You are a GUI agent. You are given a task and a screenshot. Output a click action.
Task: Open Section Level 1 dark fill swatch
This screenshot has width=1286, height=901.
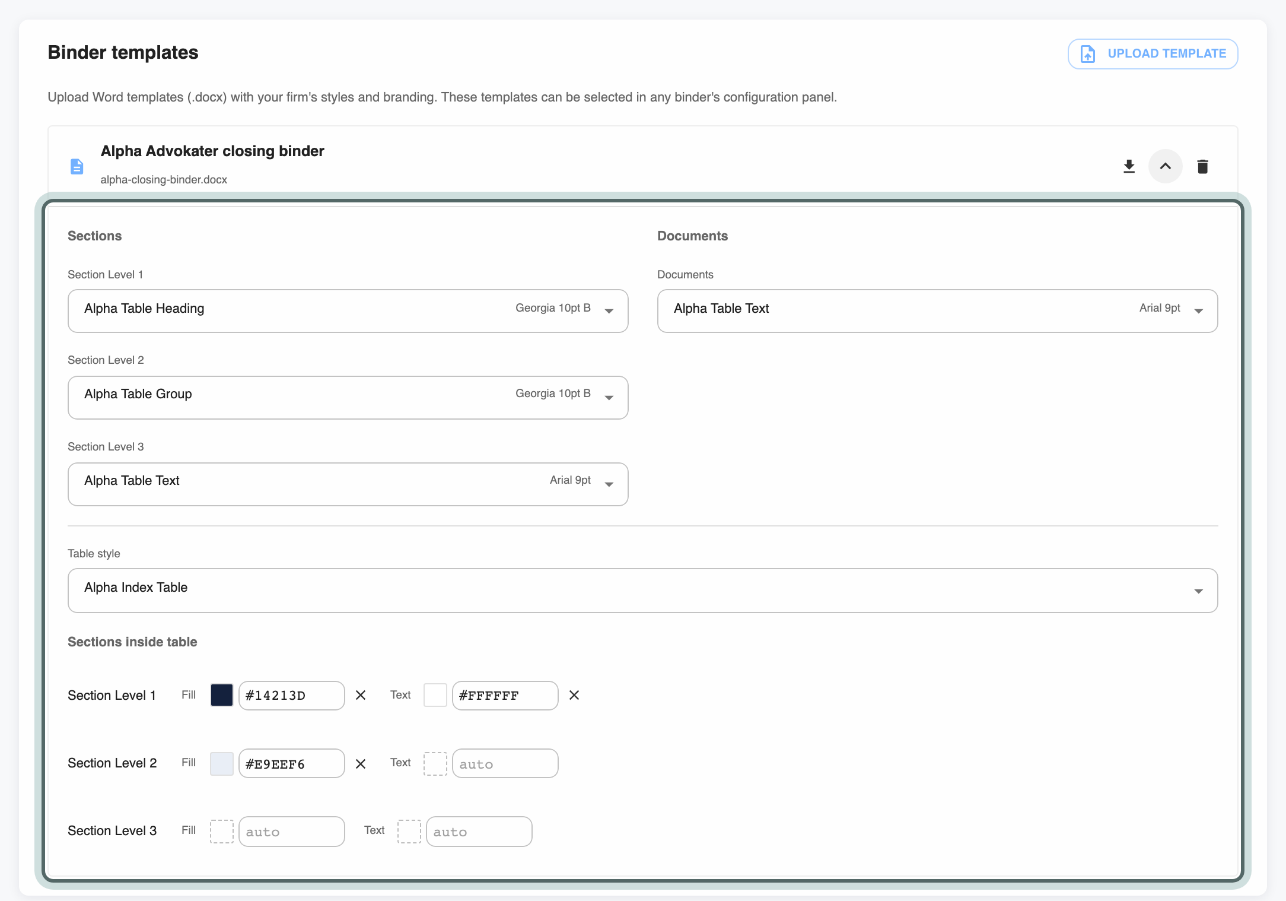(222, 695)
